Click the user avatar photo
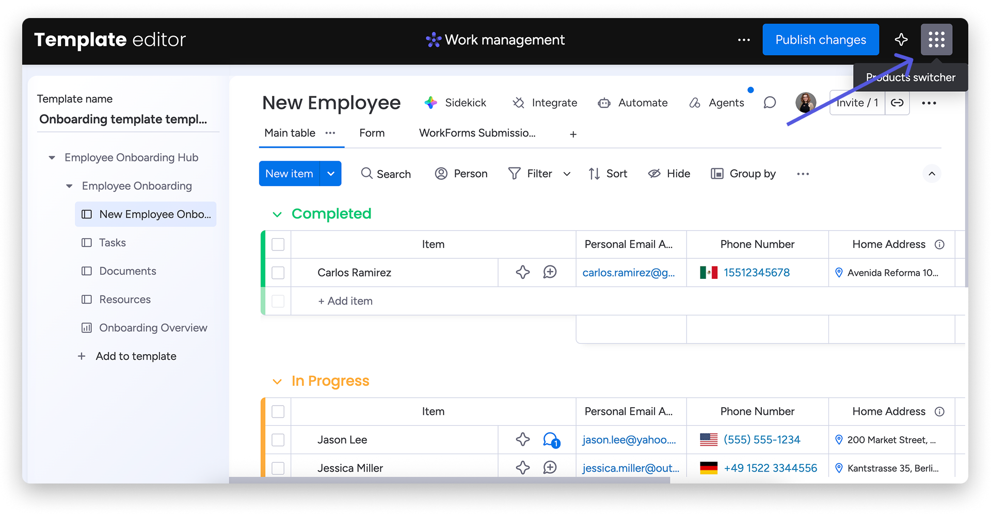This screenshot has height=517, width=991. point(805,103)
